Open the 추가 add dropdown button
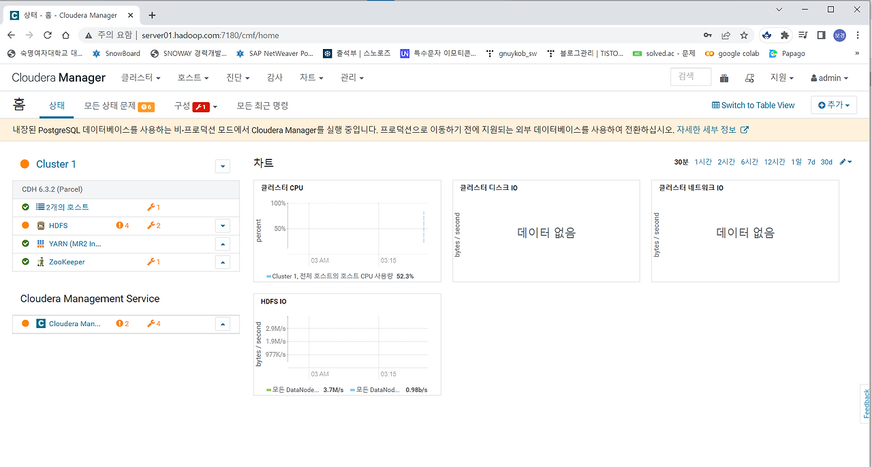Viewport: 872px width, 467px height. click(x=834, y=105)
